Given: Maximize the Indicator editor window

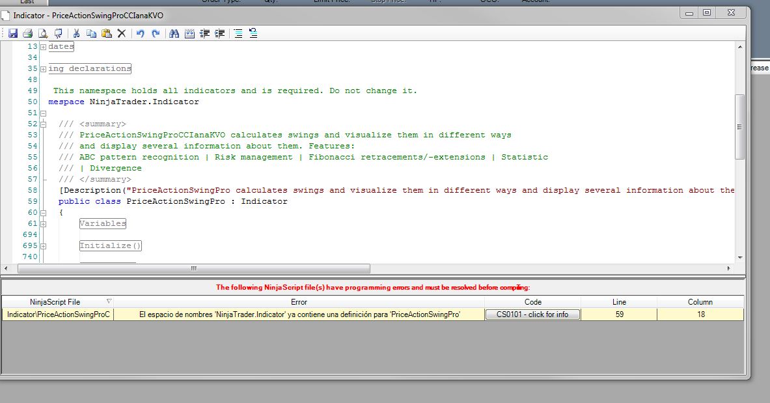Looking at the screenshot, I should [707, 13].
